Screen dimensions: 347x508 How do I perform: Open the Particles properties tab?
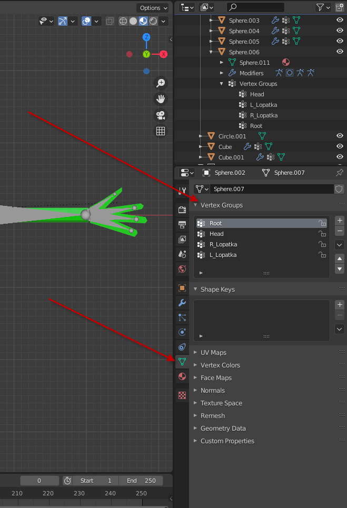click(182, 317)
